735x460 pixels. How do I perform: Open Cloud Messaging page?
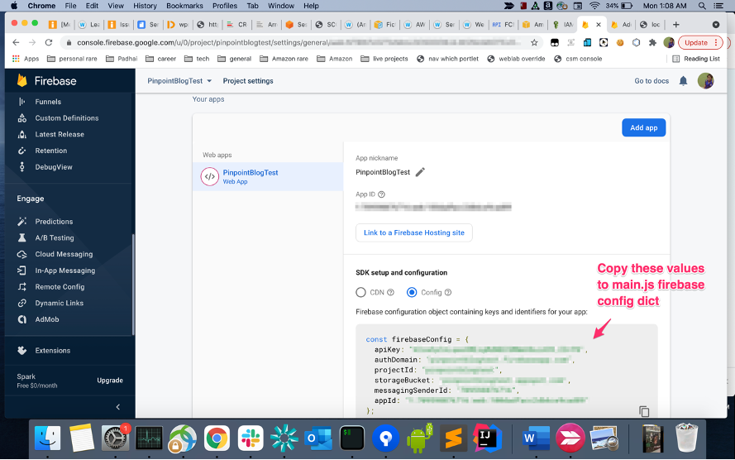[x=64, y=255]
